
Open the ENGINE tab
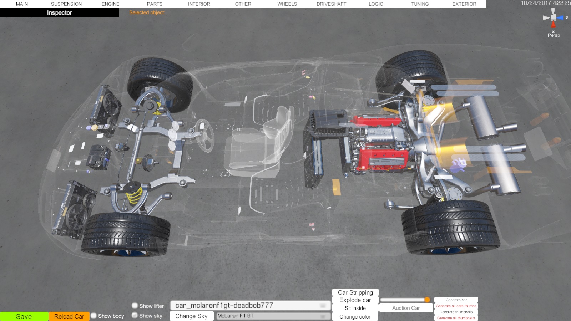[x=110, y=4]
